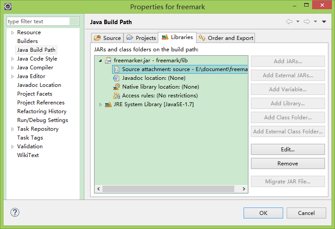Click the JRE System Library books icon

click(108, 104)
